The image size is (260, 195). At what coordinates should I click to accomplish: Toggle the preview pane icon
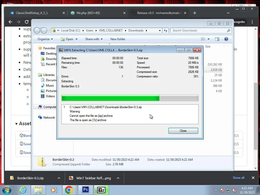point(217,39)
